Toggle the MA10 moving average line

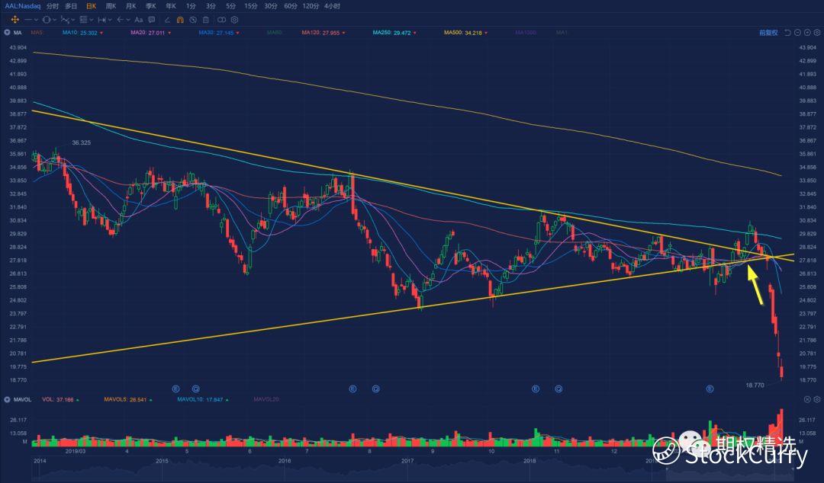(x=82, y=33)
